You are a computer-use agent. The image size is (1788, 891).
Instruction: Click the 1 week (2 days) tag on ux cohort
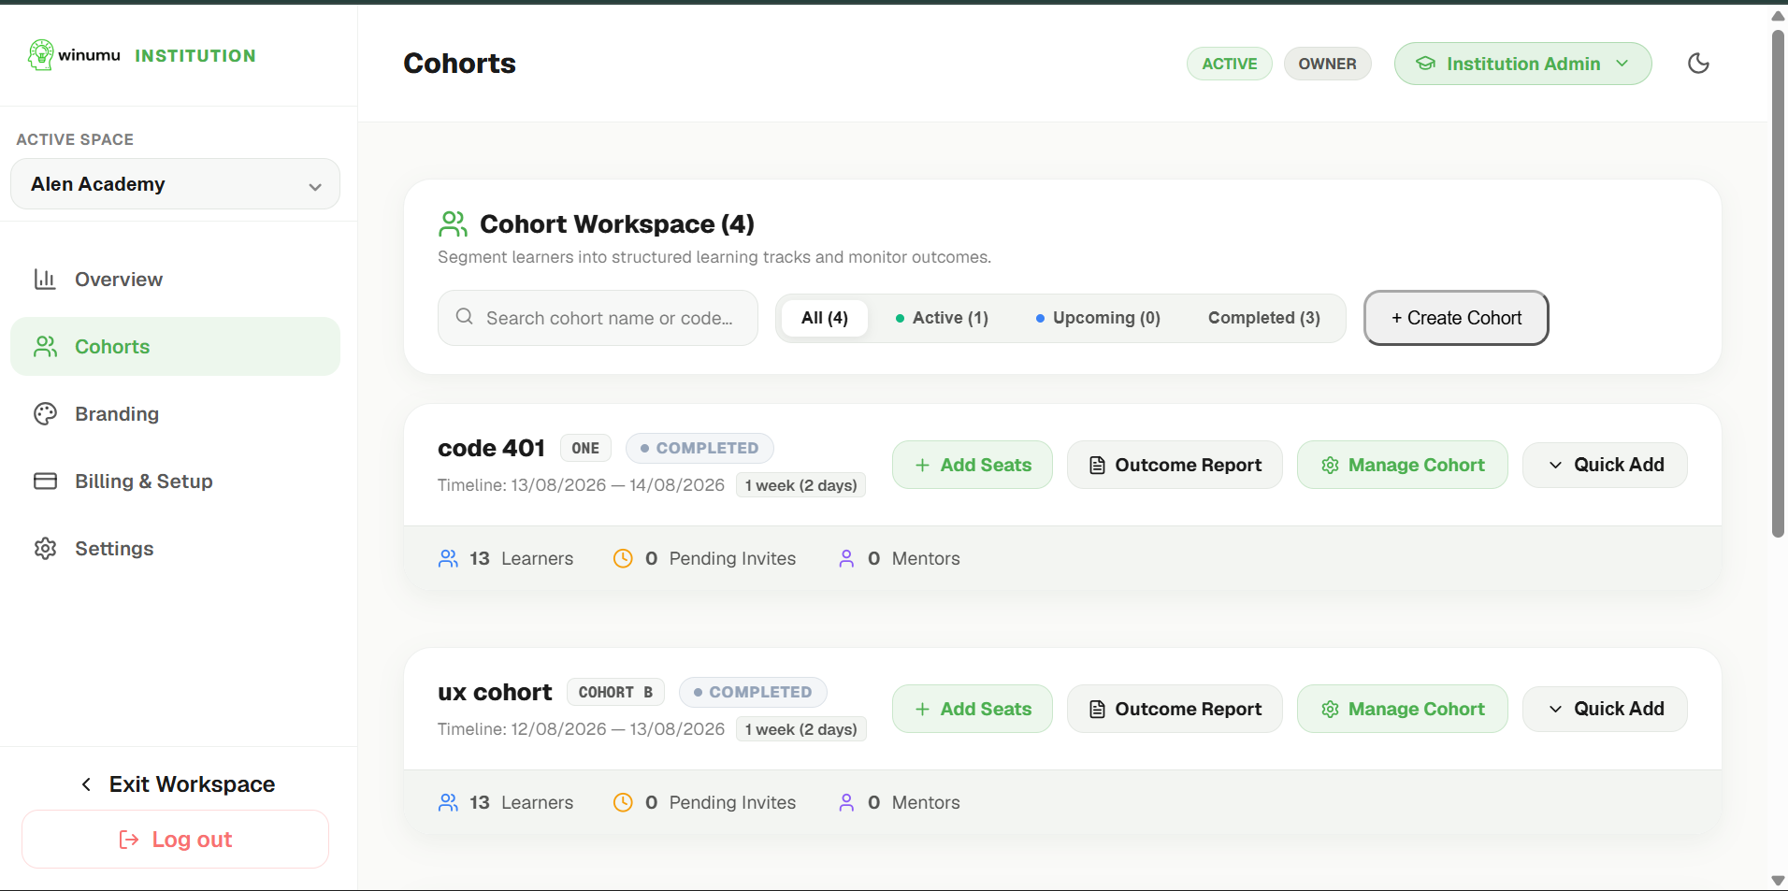click(800, 729)
